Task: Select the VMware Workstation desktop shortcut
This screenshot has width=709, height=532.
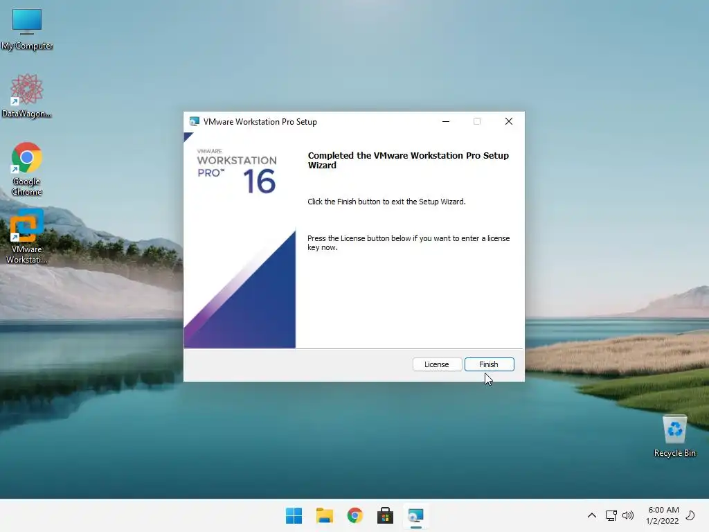Action: click(x=27, y=237)
